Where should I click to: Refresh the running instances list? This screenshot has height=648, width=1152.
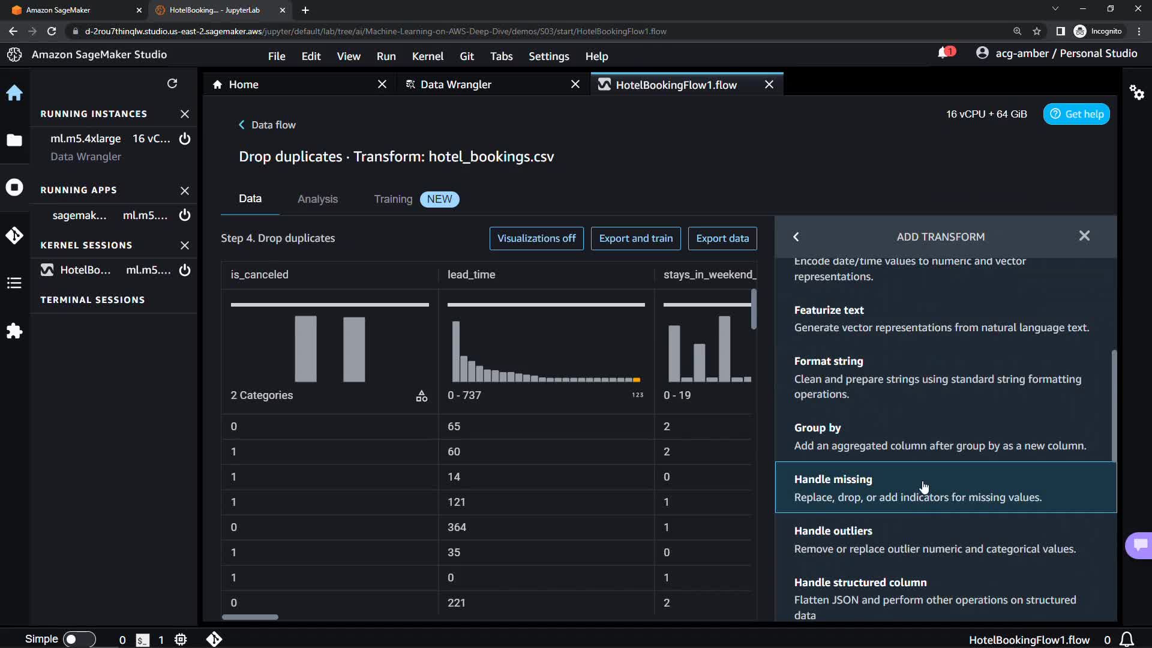pos(172,83)
